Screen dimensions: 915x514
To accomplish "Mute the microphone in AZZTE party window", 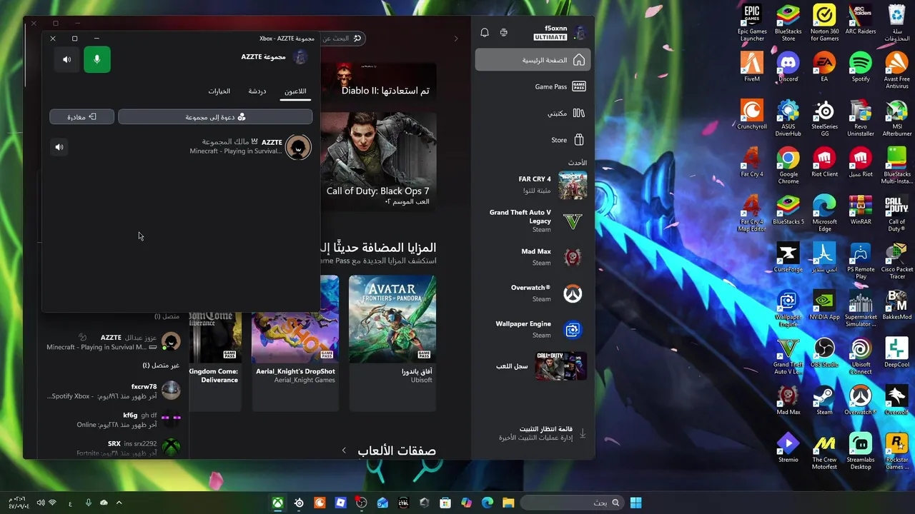I will tap(97, 59).
